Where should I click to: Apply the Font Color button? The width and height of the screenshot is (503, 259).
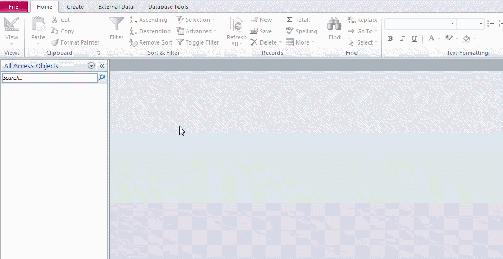[x=431, y=38]
